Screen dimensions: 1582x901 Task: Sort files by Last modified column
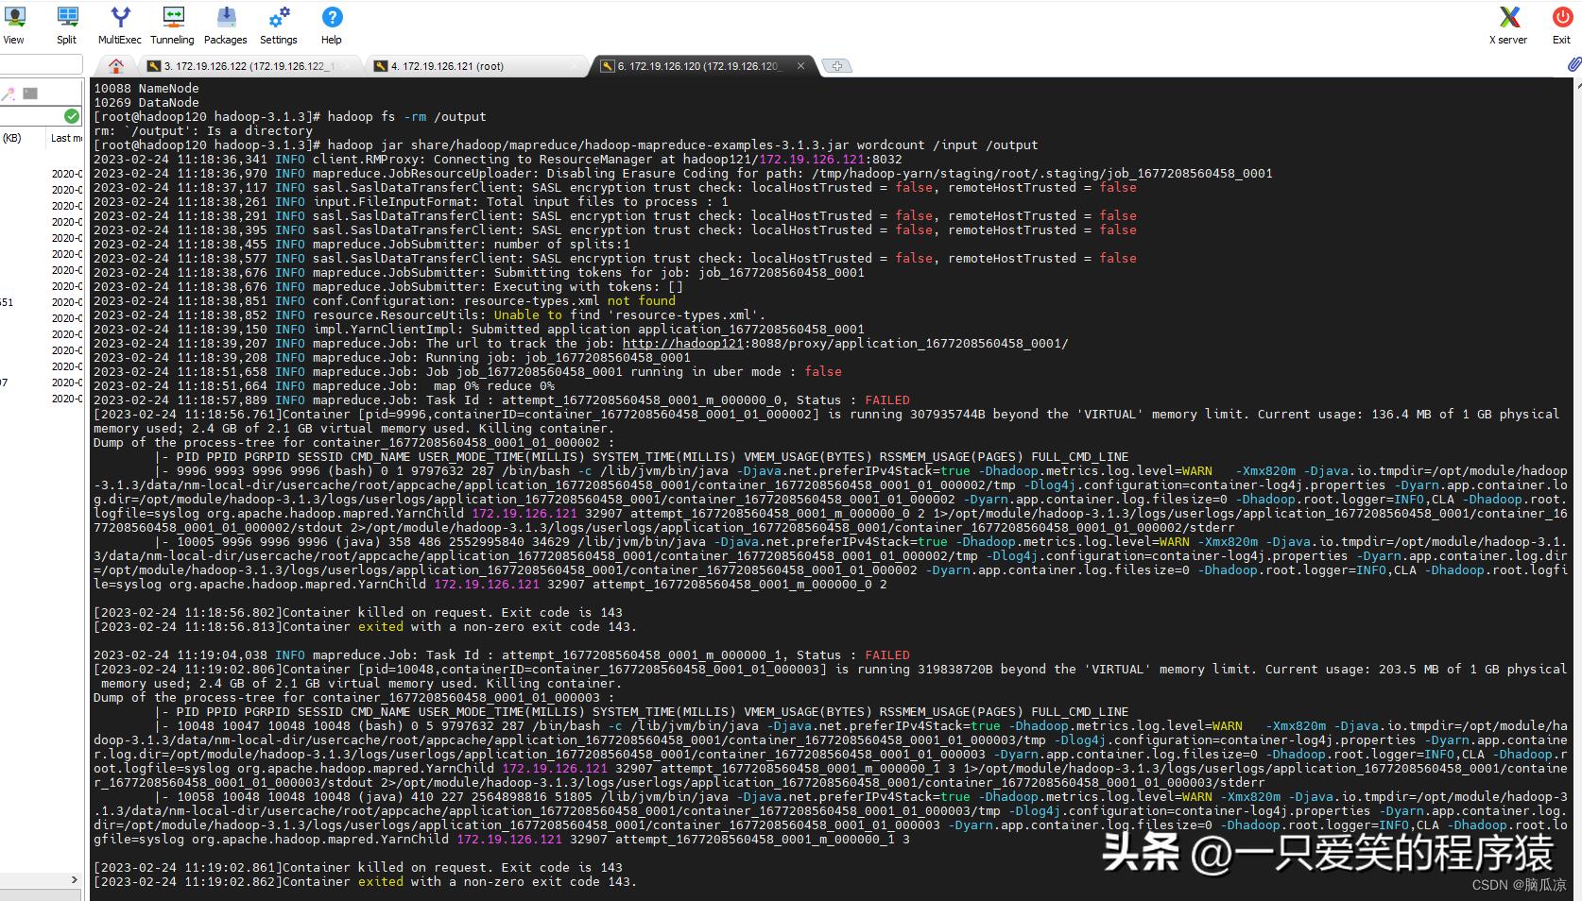(x=66, y=138)
